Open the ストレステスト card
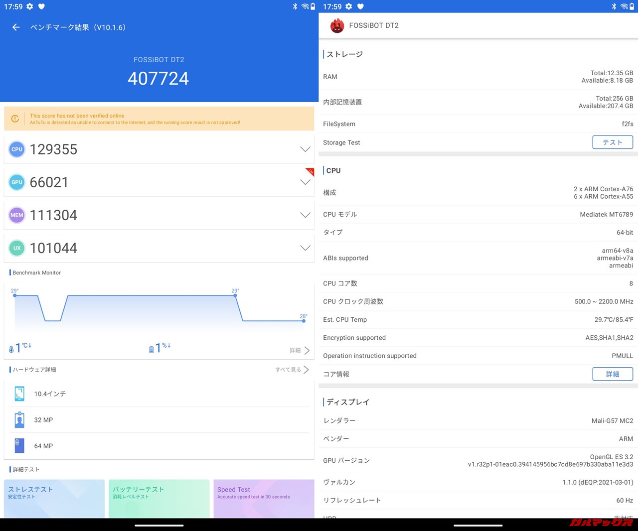Screen dimensions: 638x531 (54, 498)
